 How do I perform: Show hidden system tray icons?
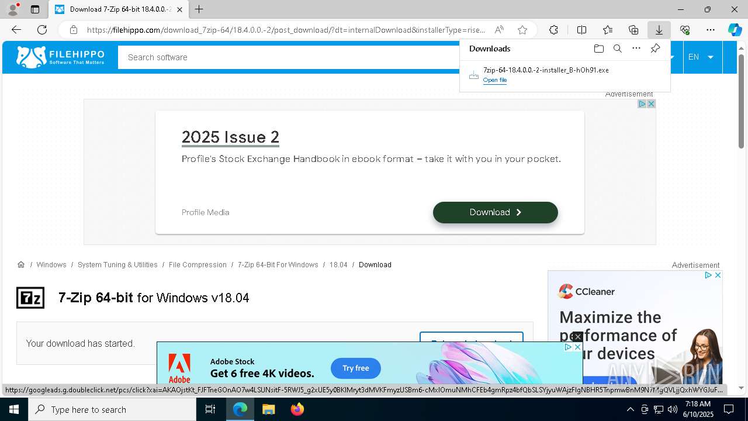coord(630,409)
